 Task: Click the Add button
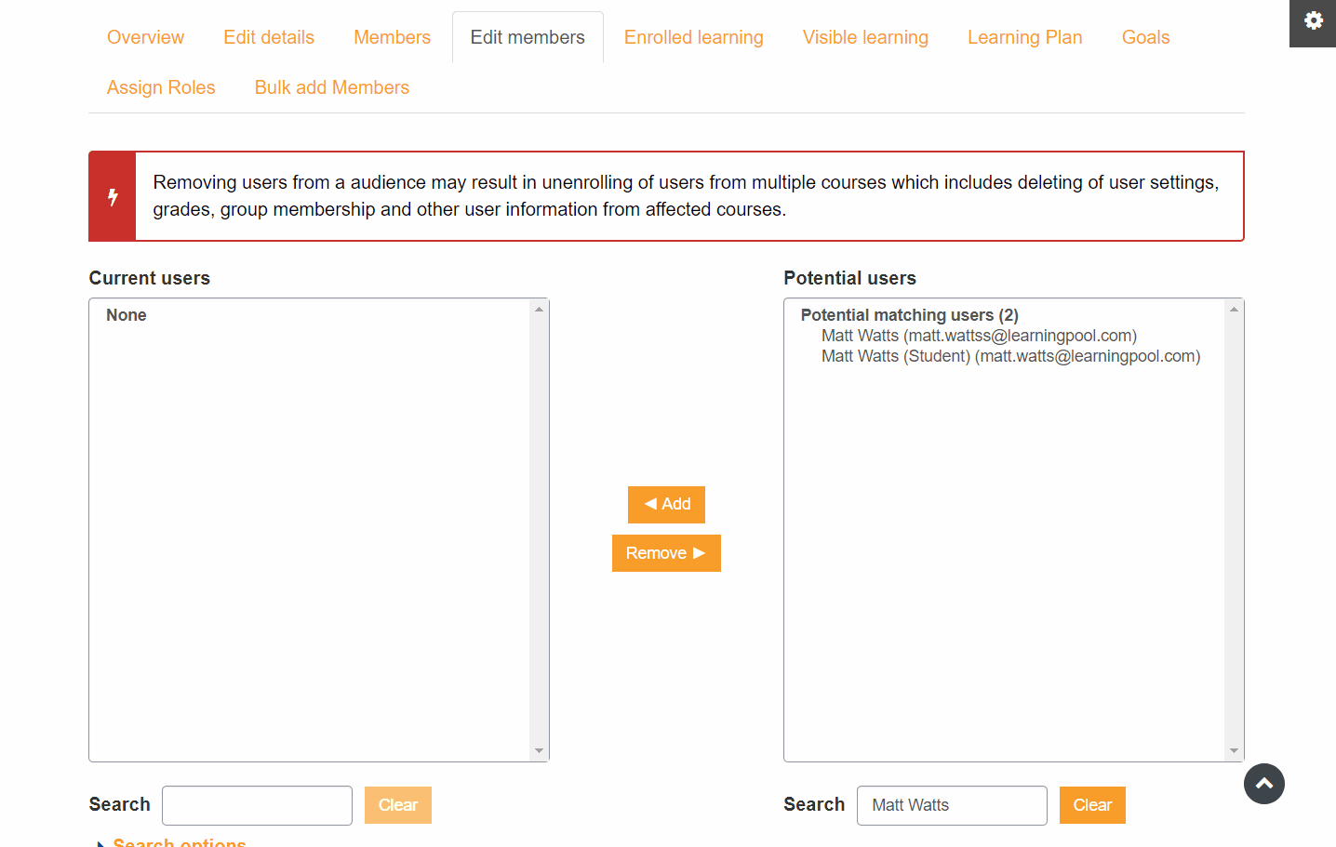pyautogui.click(x=666, y=504)
